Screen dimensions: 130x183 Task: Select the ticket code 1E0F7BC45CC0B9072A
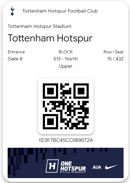pyautogui.click(x=66, y=140)
